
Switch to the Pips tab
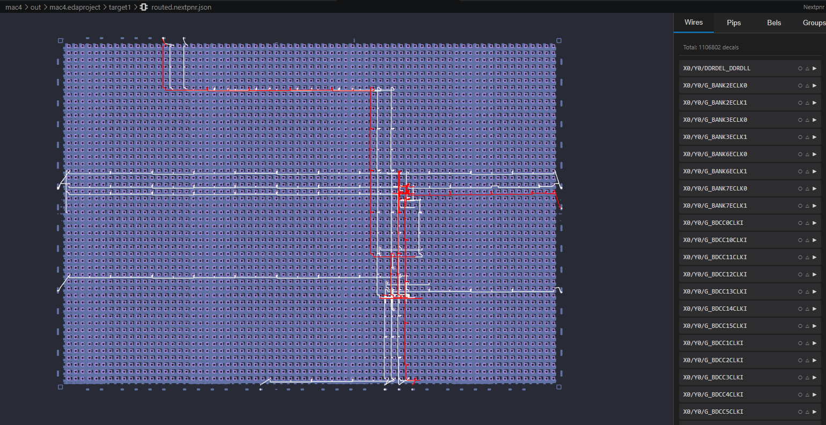click(x=734, y=23)
